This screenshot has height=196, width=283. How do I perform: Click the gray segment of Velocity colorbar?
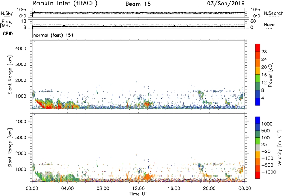point(258,148)
